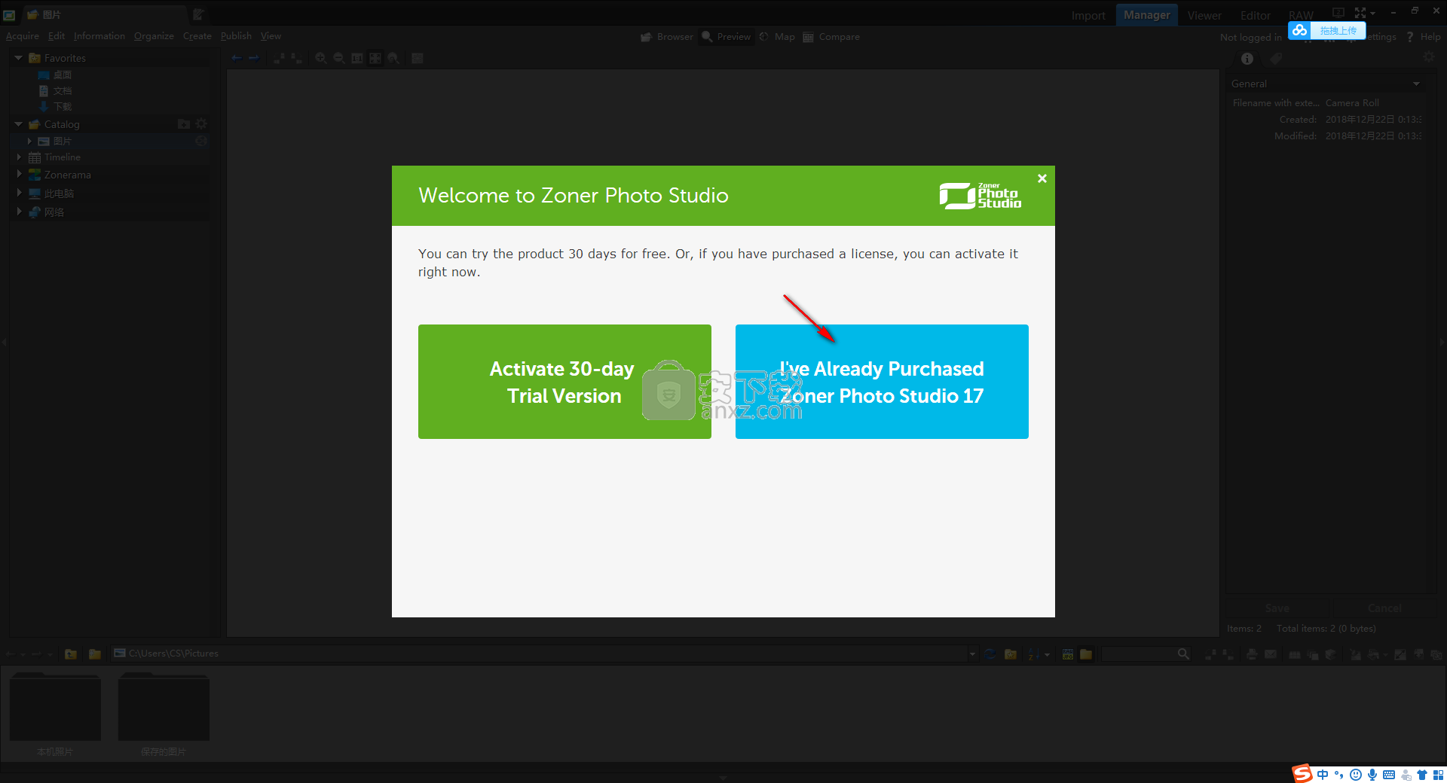Click the new tab icon beside 图片 tab
1447x783 pixels.
tap(198, 14)
